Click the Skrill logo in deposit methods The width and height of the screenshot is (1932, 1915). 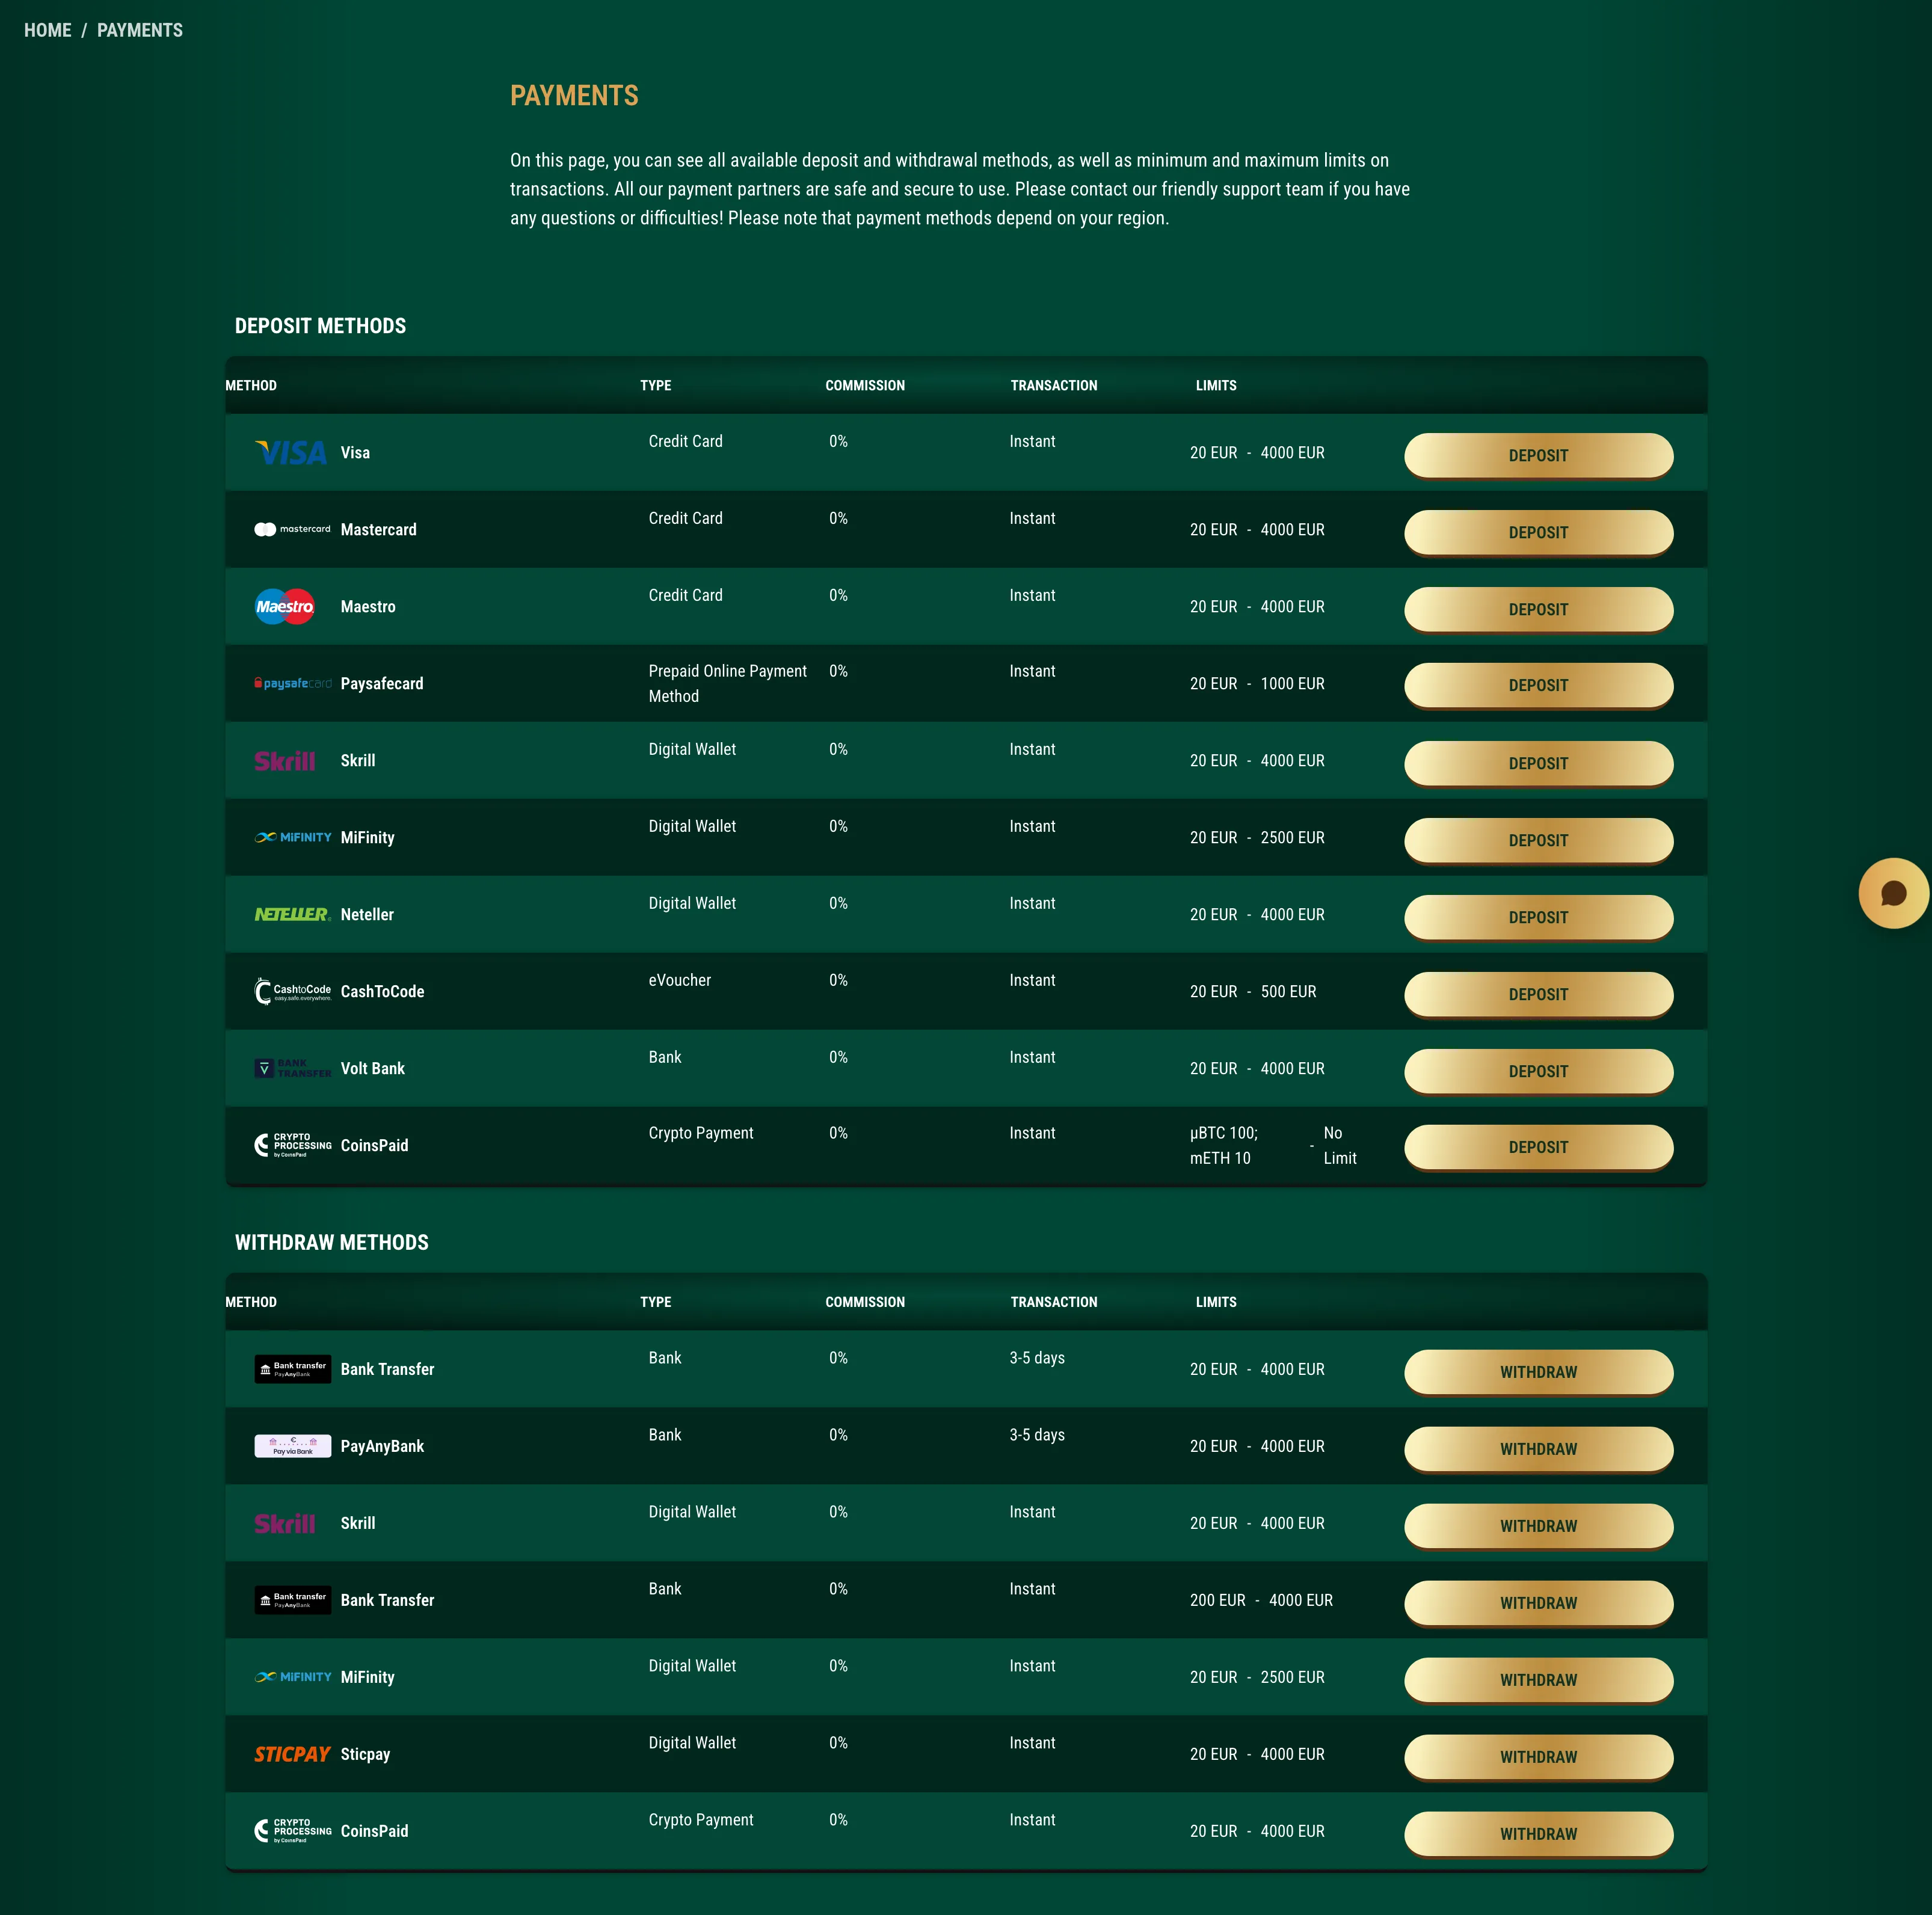pyautogui.click(x=285, y=761)
